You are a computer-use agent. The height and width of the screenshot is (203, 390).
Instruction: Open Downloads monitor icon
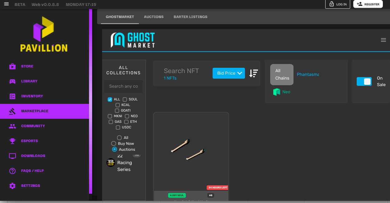click(x=12, y=156)
